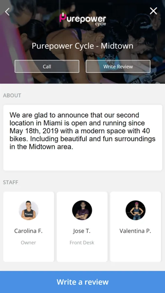Open Carolina F.'s profile photo

29,210
